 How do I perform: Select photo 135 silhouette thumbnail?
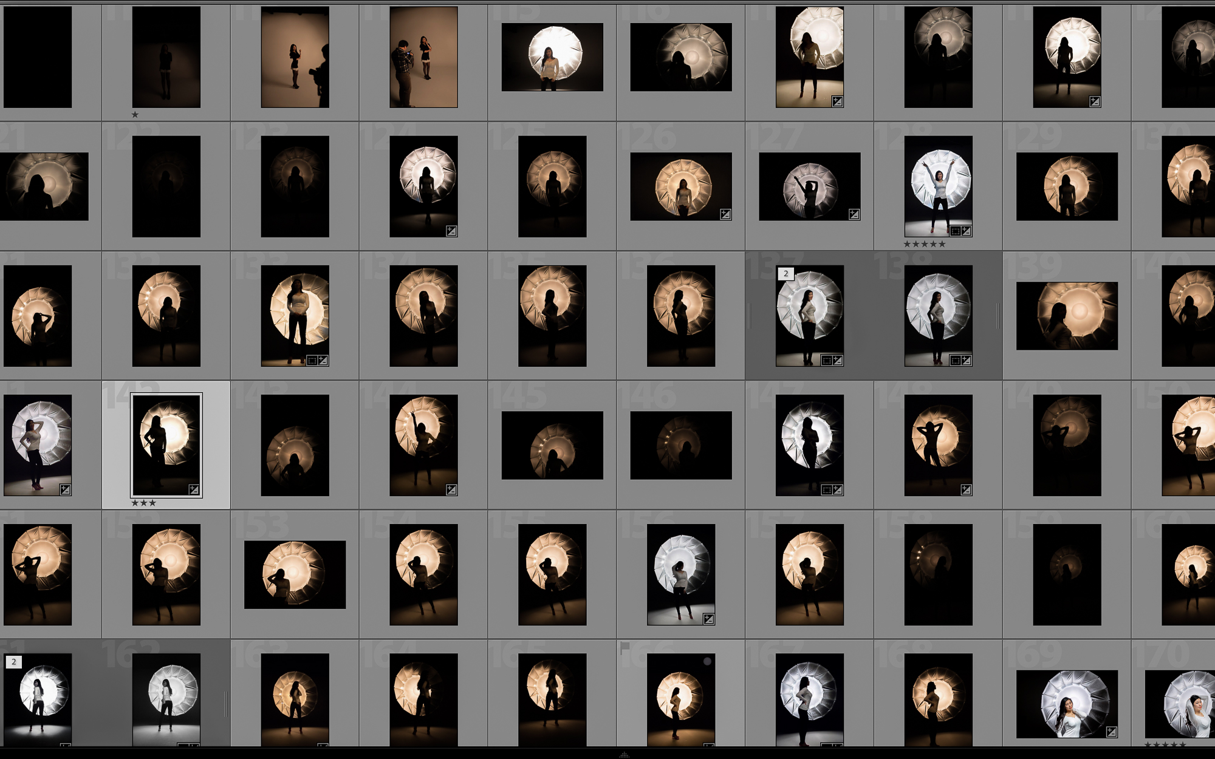pos(552,316)
